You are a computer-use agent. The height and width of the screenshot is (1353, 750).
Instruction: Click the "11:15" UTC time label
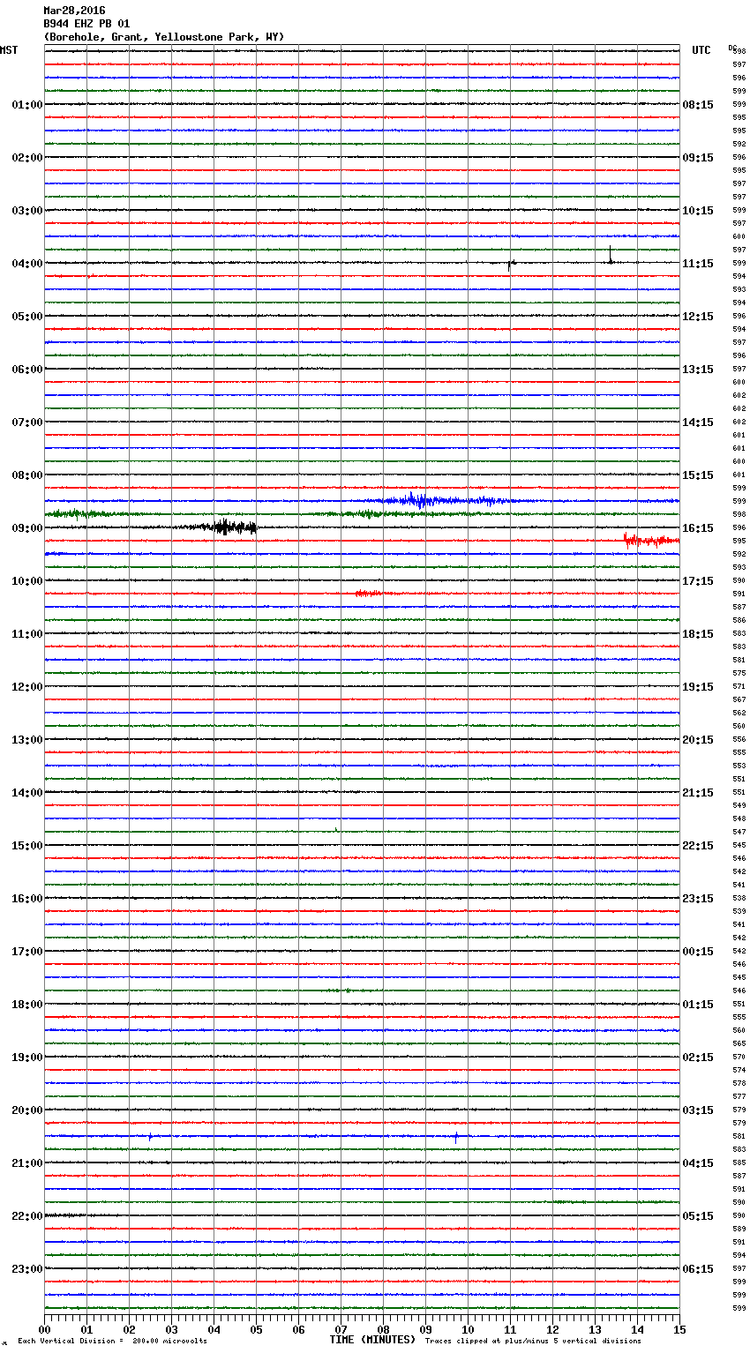click(x=698, y=264)
